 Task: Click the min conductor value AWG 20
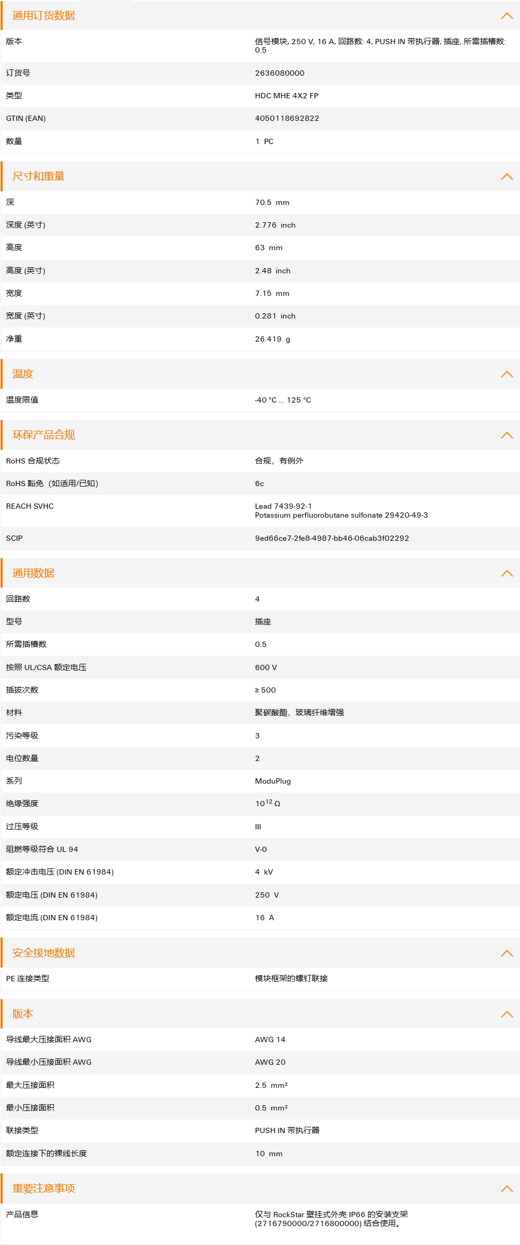click(x=270, y=1062)
